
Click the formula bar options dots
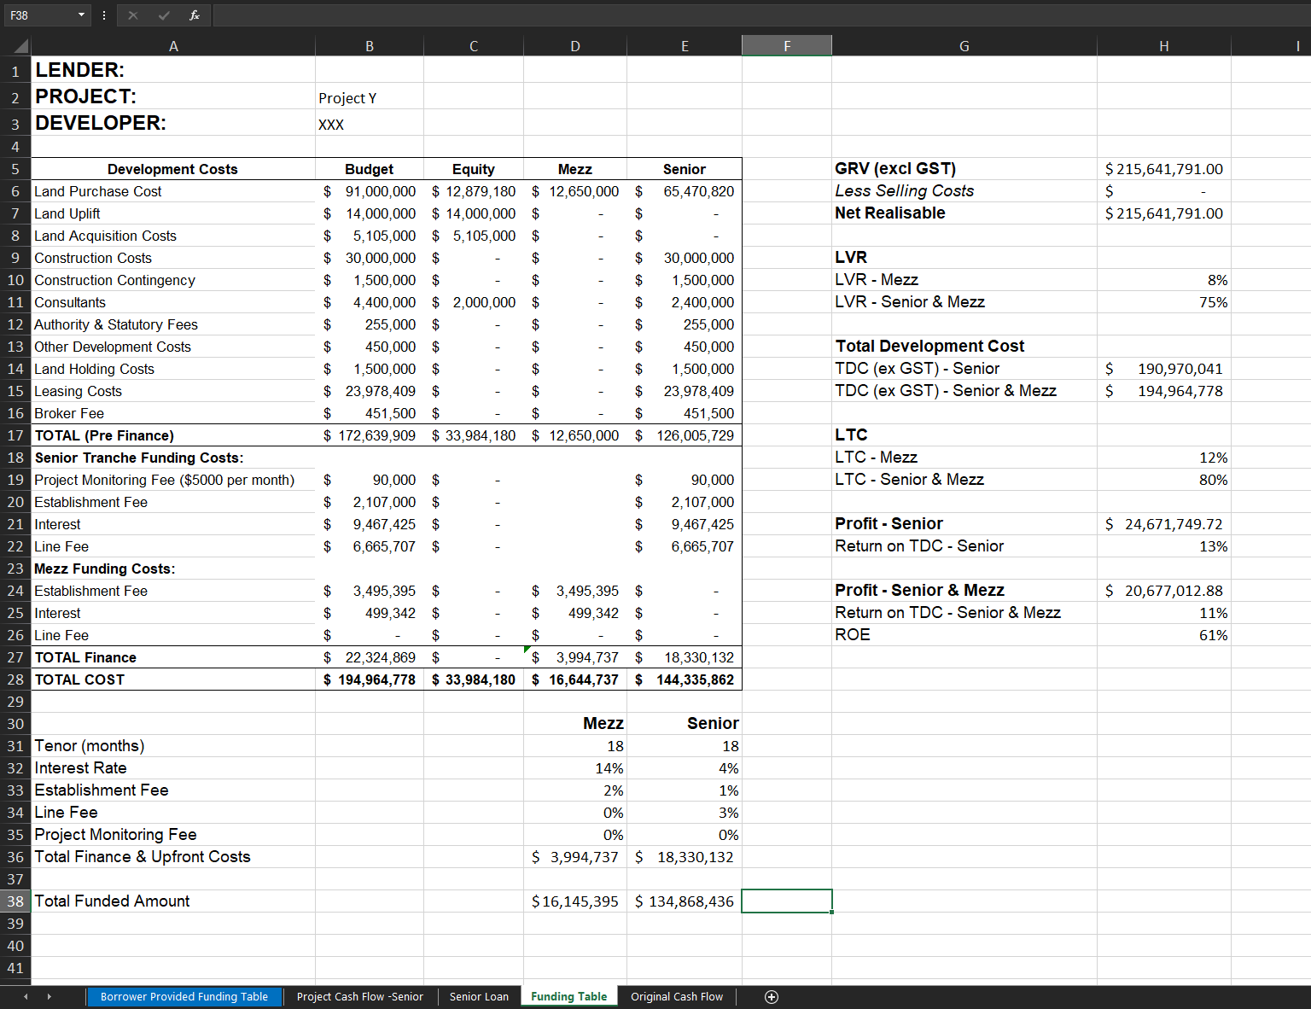click(x=104, y=15)
